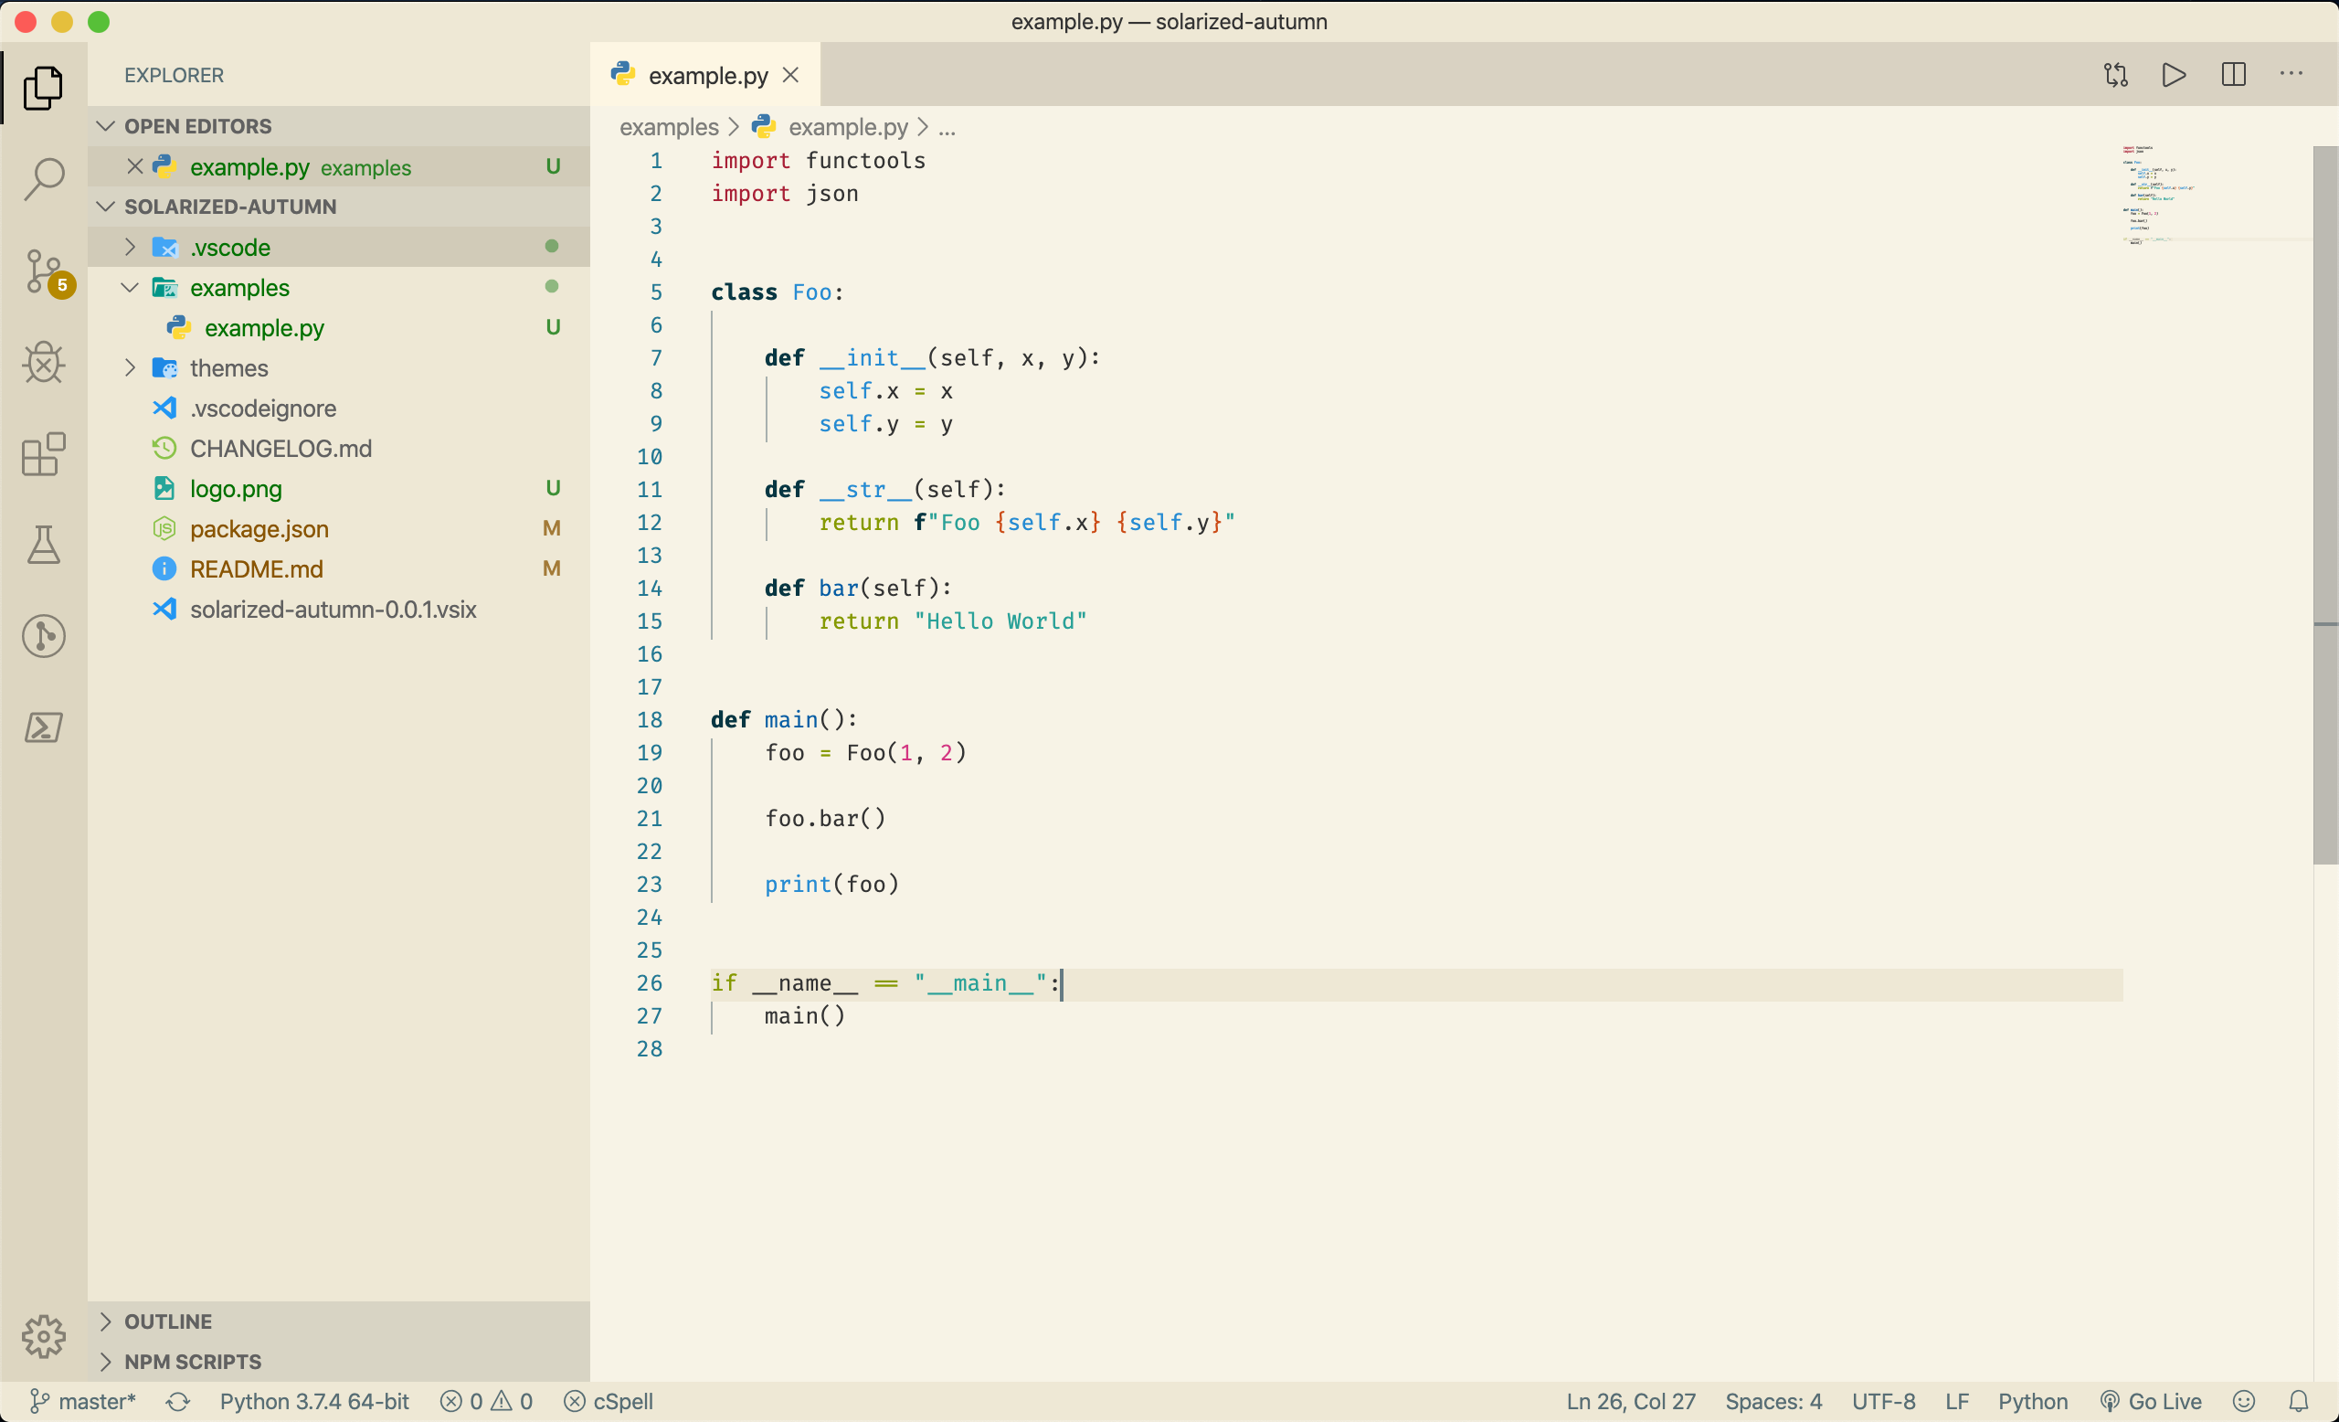This screenshot has width=2339, height=1422.
Task: Toggle Go Live server in status bar
Action: click(2151, 1401)
